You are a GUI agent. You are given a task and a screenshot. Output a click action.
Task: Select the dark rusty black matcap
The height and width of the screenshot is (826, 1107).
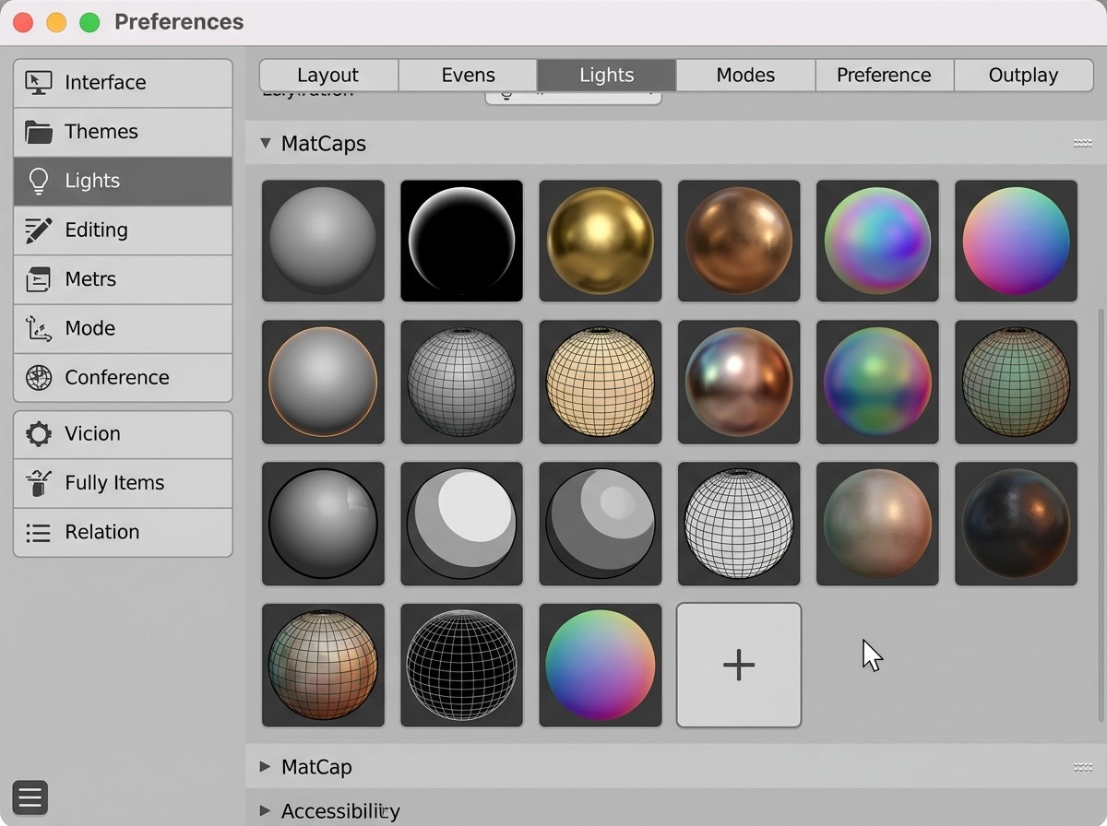coord(1016,524)
